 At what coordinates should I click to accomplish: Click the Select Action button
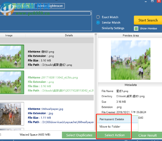pyautogui.click(x=114, y=135)
